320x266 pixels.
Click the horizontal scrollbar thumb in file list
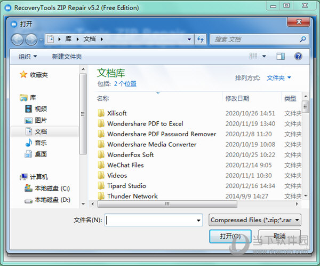167,204
